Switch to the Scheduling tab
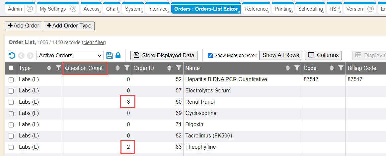 [310, 9]
